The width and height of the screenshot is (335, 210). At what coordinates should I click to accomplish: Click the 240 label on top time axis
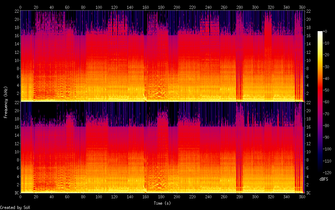click(208, 7)
